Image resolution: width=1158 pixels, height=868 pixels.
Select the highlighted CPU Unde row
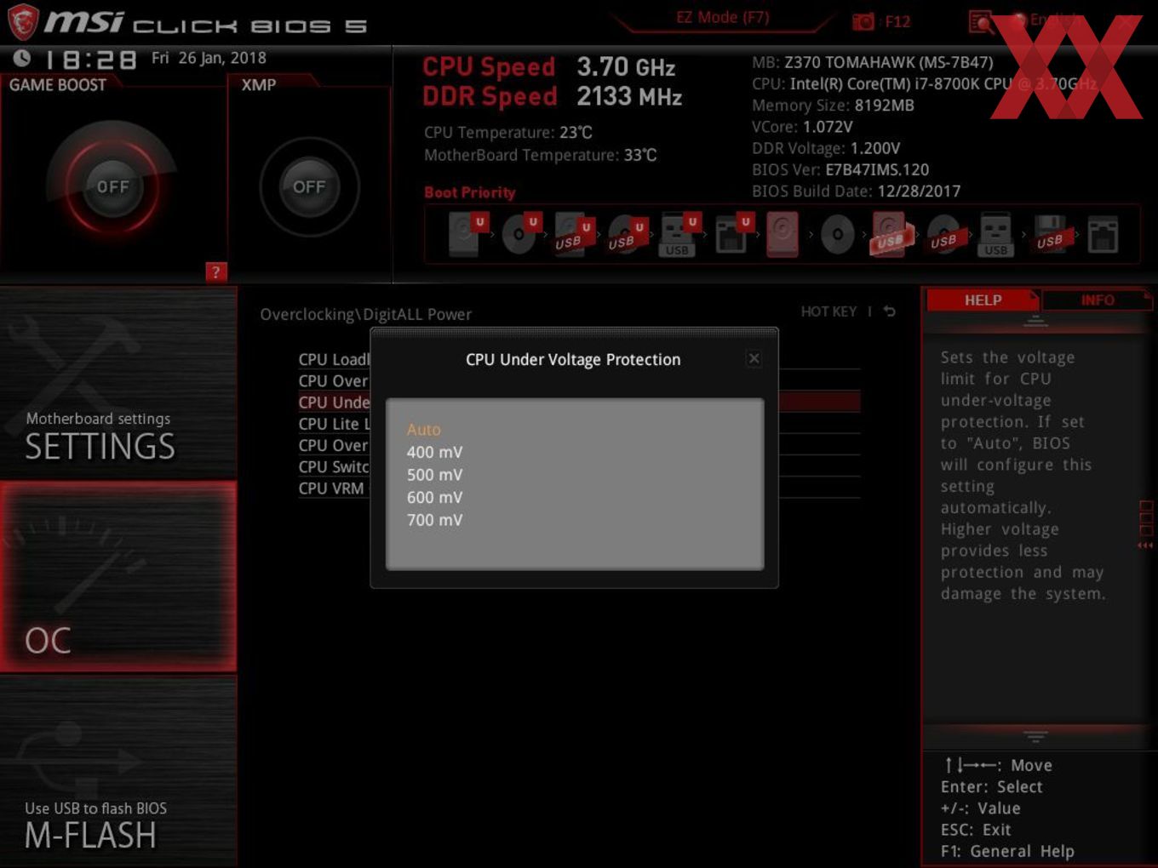(x=334, y=402)
